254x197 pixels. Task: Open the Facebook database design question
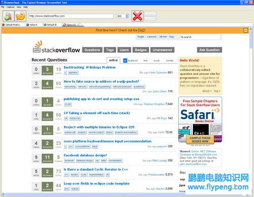coord(85,155)
